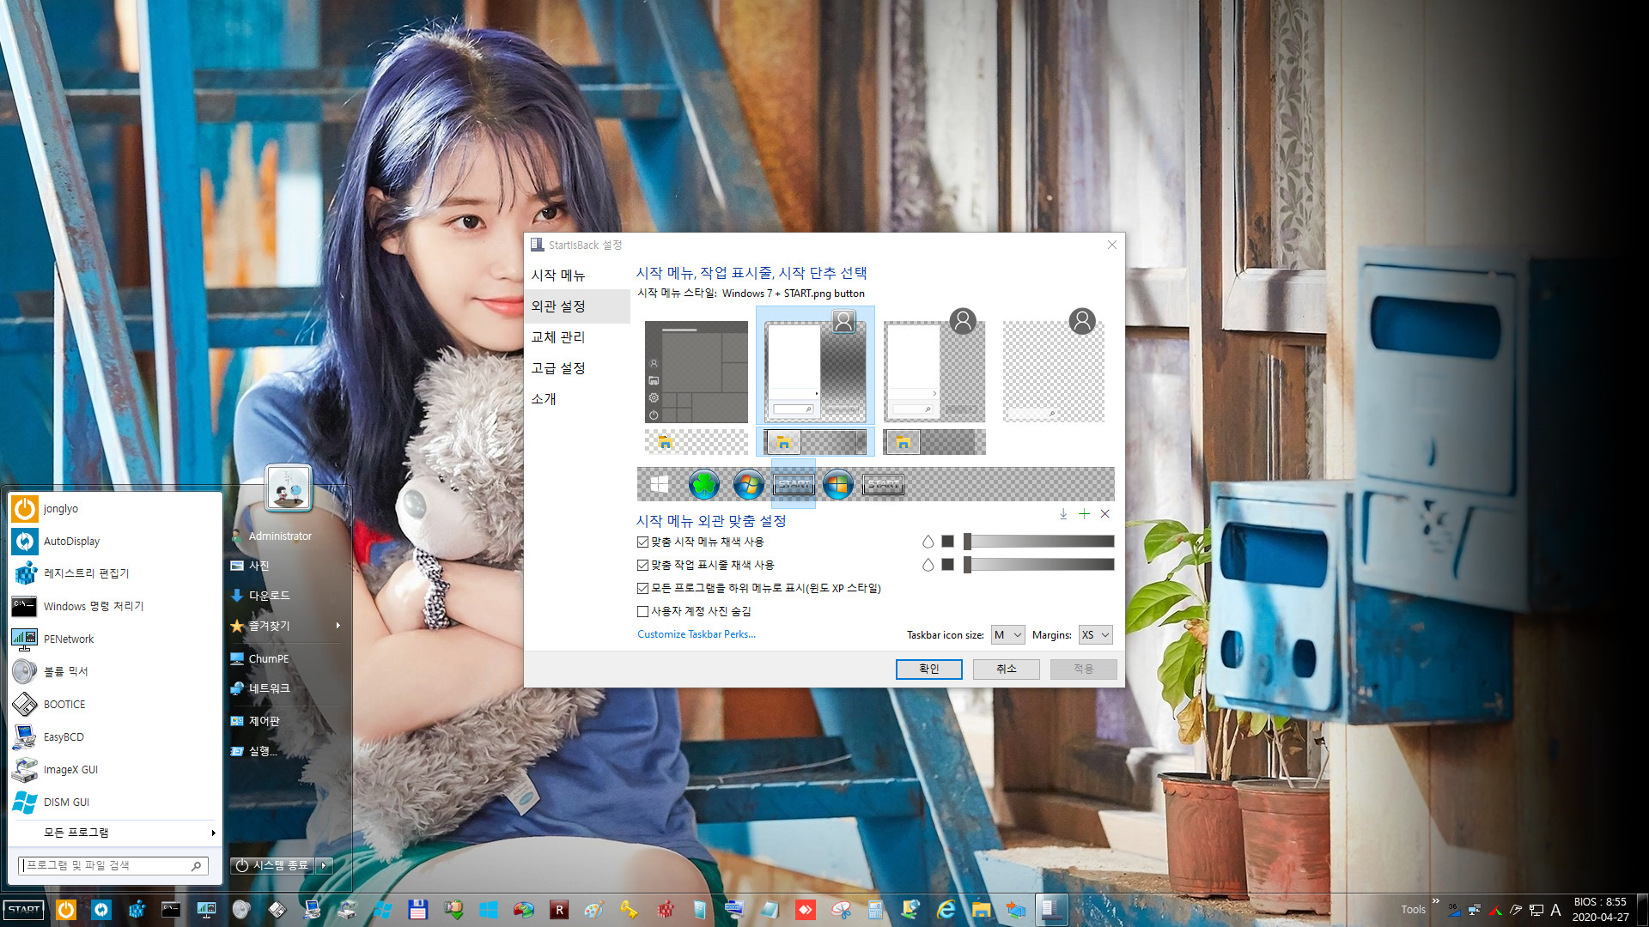Click the green plus icon to add orb

(x=1084, y=514)
